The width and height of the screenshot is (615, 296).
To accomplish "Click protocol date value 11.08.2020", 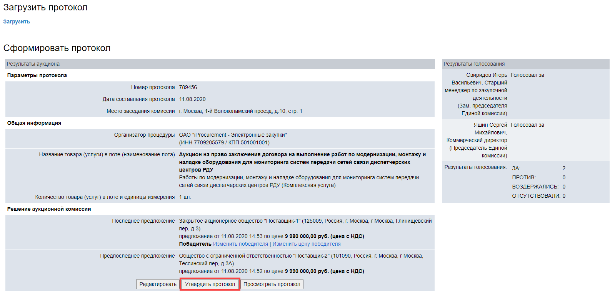I will (x=192, y=99).
